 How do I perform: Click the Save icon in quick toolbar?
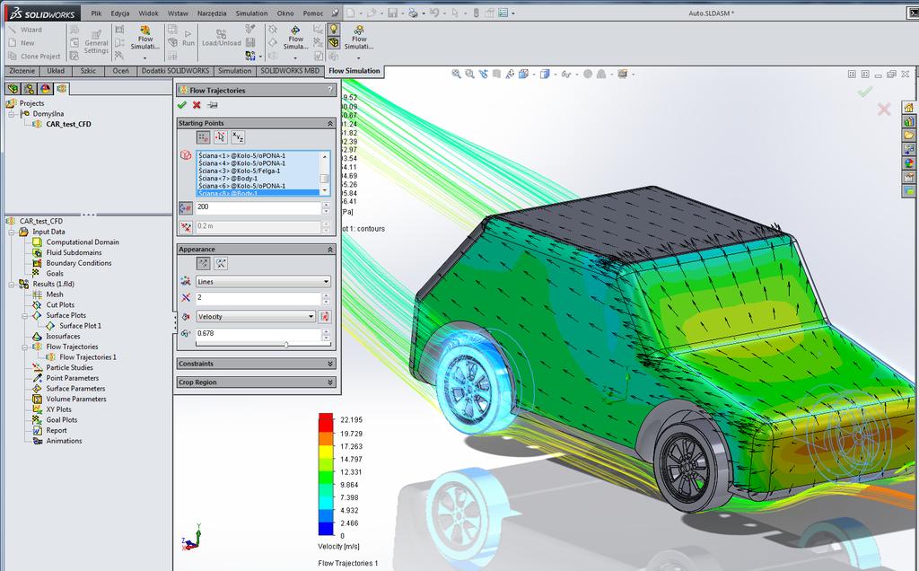393,13
